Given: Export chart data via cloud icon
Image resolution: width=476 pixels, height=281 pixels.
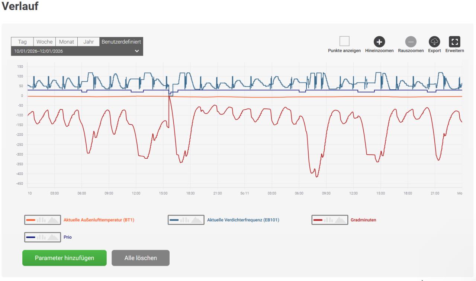Looking at the screenshot, I should 434,42.
